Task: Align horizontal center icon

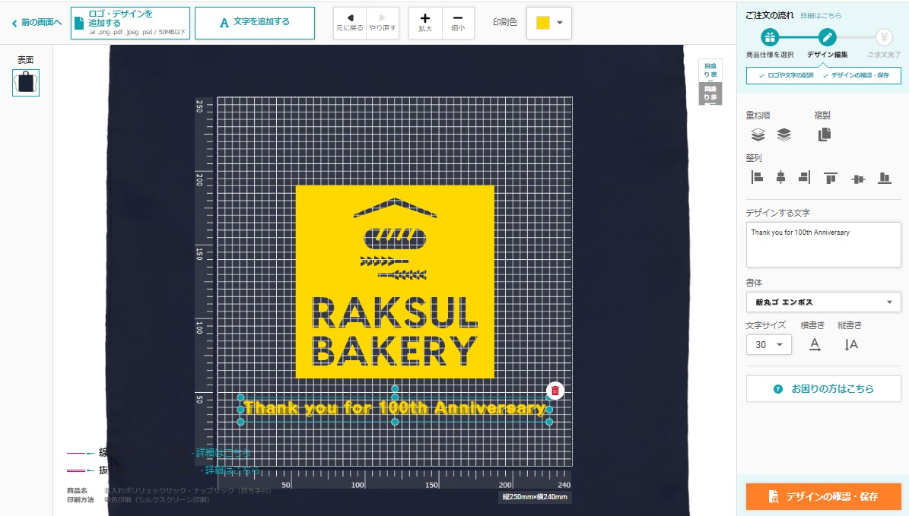Action: [x=781, y=177]
